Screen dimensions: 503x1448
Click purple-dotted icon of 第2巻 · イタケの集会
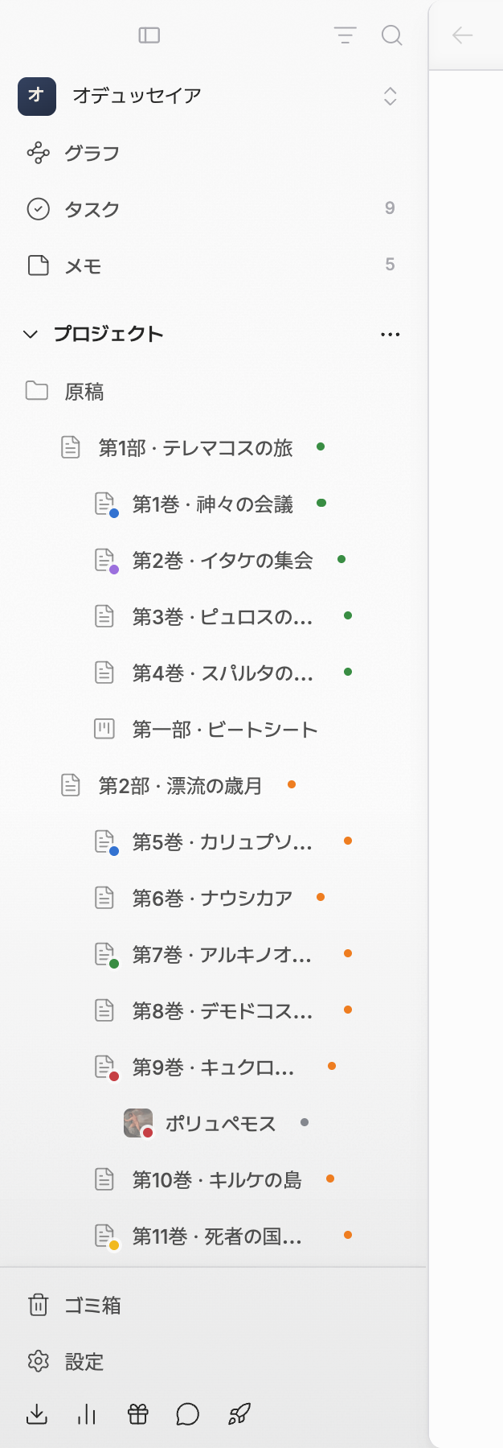[106, 561]
